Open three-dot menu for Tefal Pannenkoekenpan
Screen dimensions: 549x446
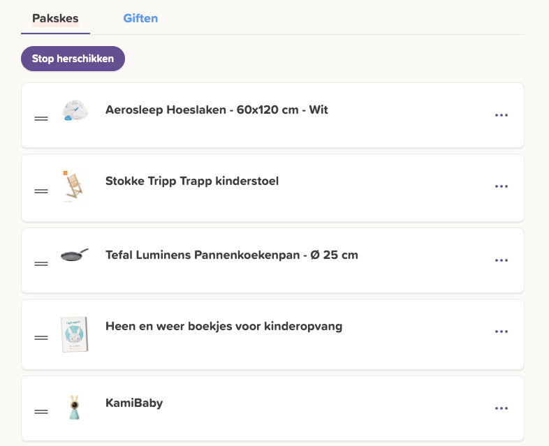(x=502, y=260)
